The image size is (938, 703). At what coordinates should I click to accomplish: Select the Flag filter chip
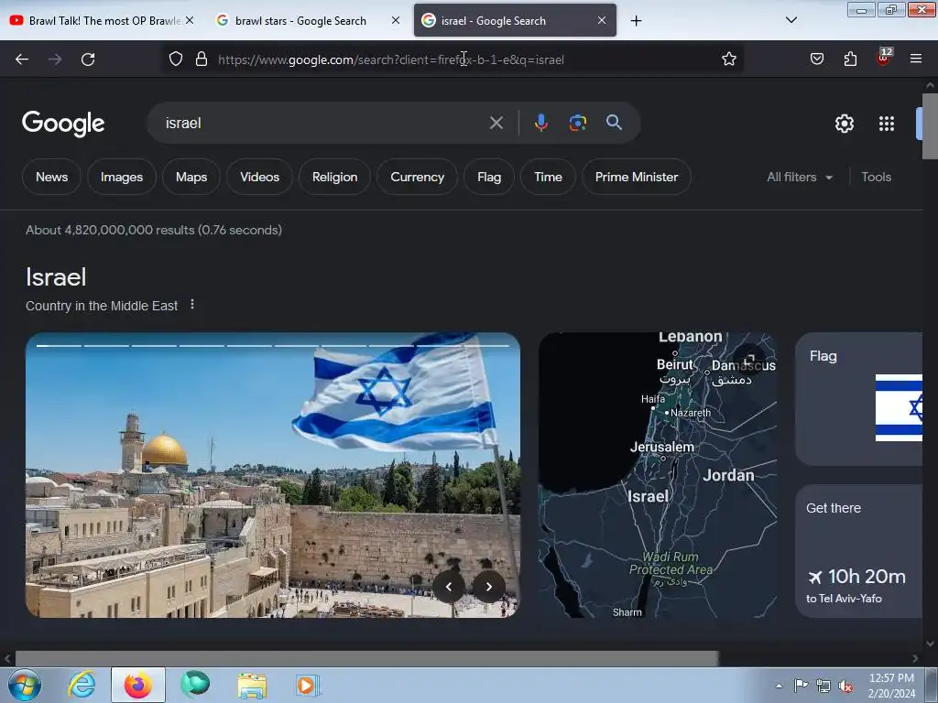click(x=489, y=177)
